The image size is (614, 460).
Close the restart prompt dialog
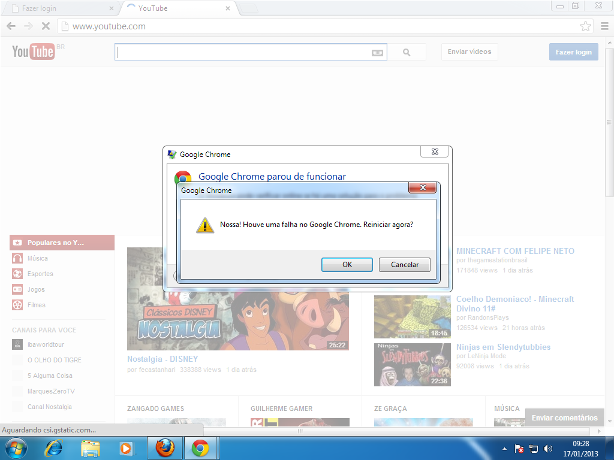[x=423, y=187]
